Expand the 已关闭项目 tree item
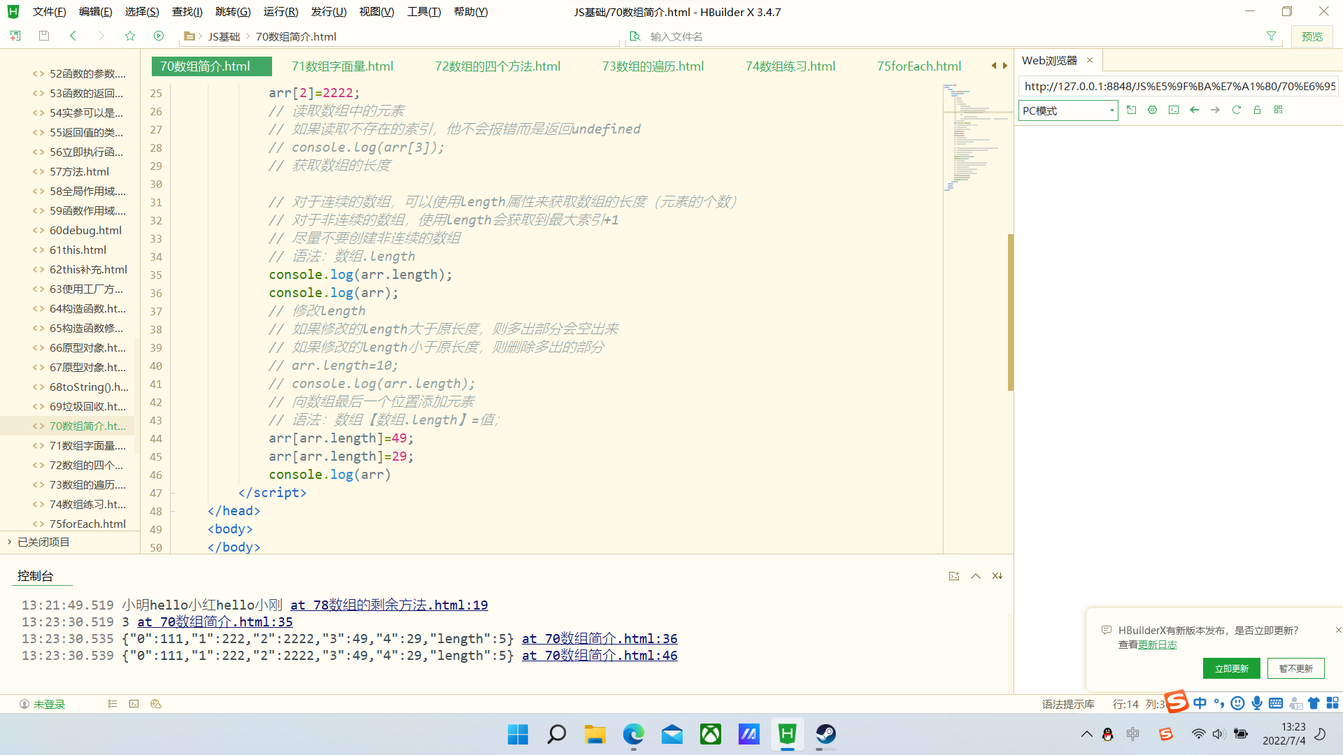 coord(9,542)
